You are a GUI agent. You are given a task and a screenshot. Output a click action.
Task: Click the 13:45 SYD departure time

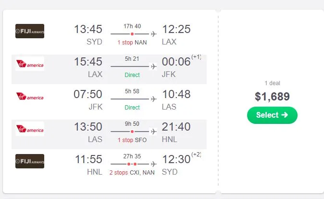click(x=88, y=29)
